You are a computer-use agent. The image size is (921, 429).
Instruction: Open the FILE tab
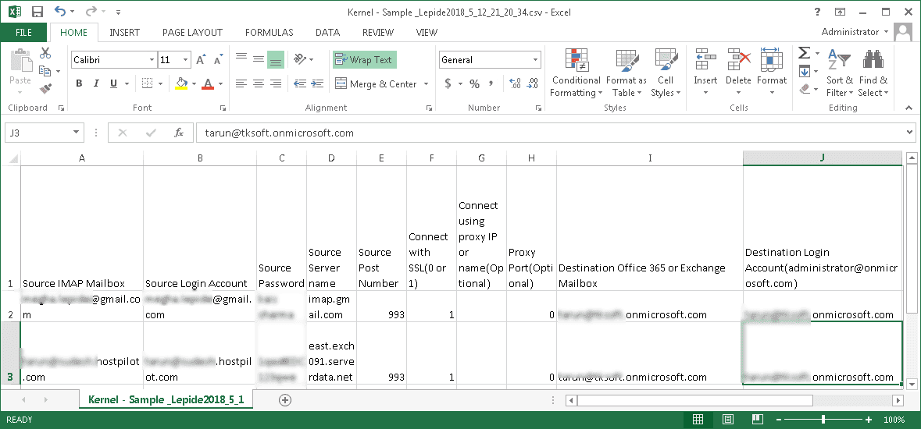[x=24, y=32]
